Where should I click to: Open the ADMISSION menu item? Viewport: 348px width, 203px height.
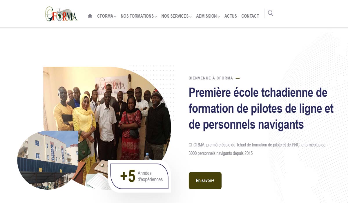(206, 16)
